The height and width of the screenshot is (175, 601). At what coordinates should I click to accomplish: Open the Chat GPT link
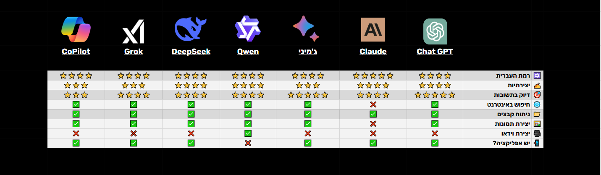[x=435, y=52]
